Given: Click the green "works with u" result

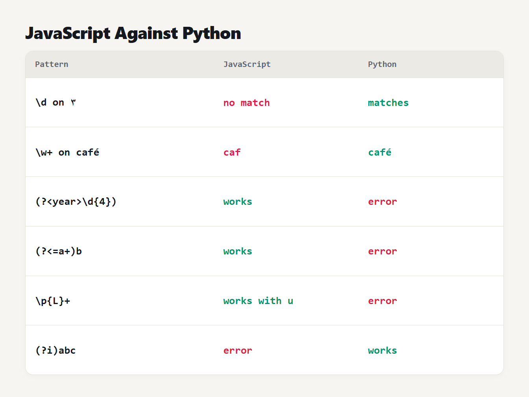Looking at the screenshot, I should [x=258, y=301].
